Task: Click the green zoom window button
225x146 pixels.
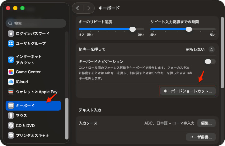Action: pyautogui.click(x=22, y=8)
